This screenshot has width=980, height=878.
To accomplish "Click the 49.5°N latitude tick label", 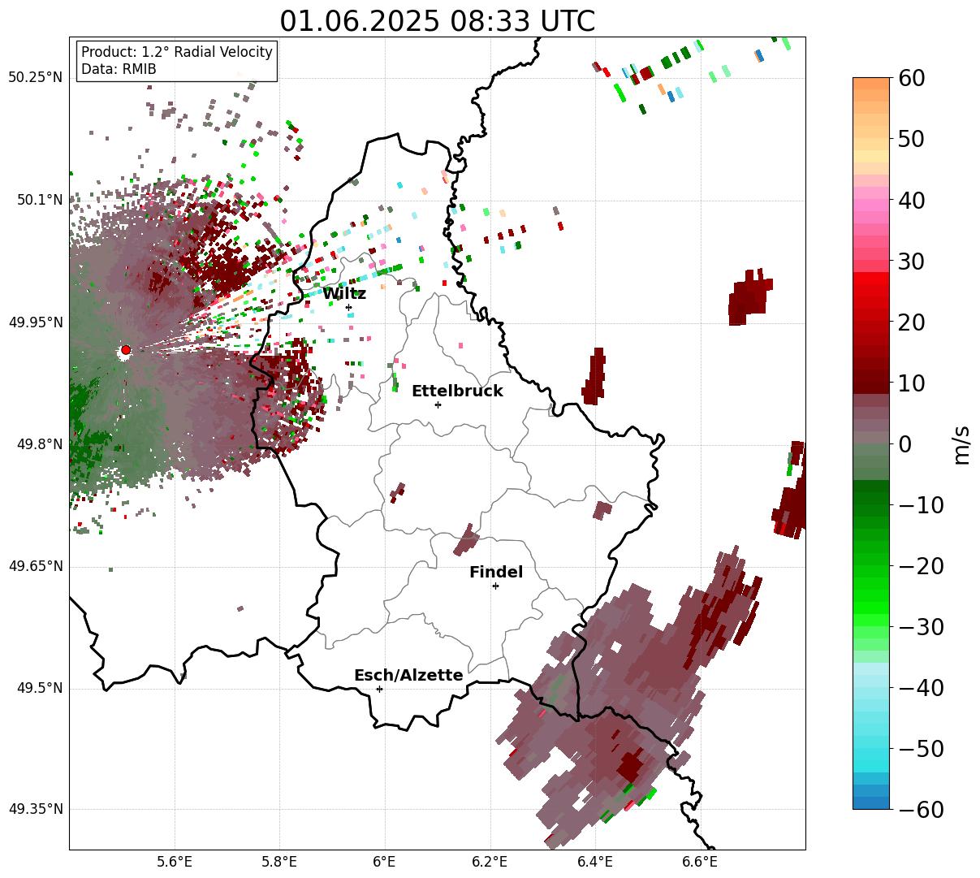I will (39, 688).
